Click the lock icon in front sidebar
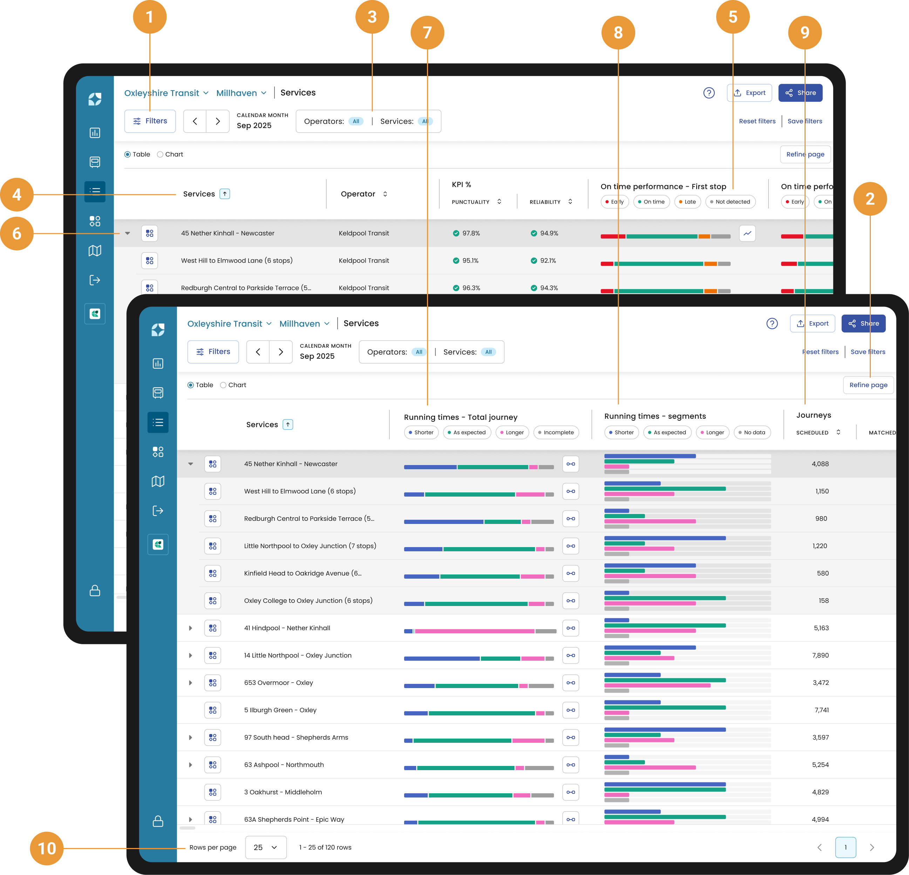The width and height of the screenshot is (909, 875). (x=158, y=821)
